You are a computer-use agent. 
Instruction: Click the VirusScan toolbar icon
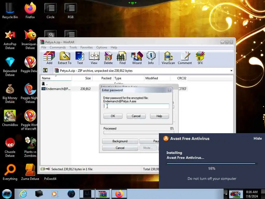click(168, 58)
